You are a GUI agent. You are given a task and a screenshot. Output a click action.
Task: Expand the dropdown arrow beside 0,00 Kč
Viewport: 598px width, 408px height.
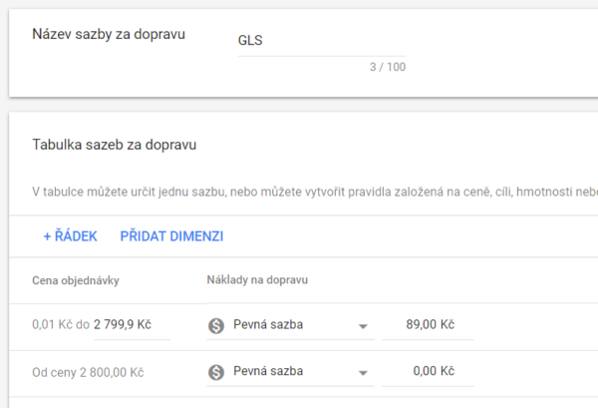(x=363, y=373)
